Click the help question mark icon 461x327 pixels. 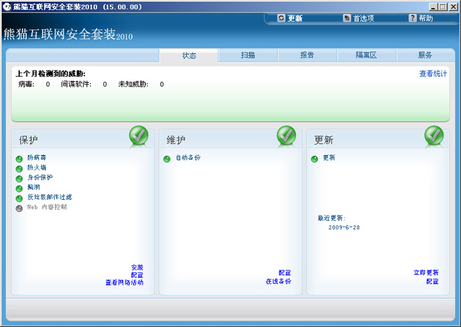click(x=412, y=18)
